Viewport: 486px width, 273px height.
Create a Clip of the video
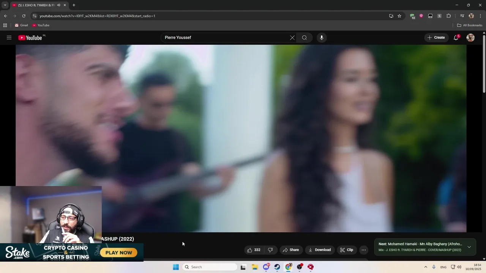tap(346, 250)
